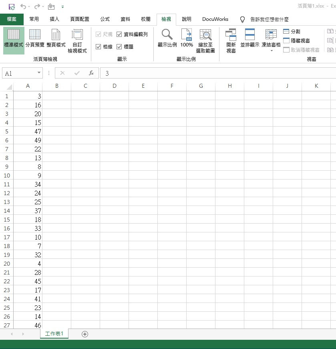Viewport: 336px width, 349px height.
Task: Click the formula bar options dots handle
Action: (x=49, y=73)
